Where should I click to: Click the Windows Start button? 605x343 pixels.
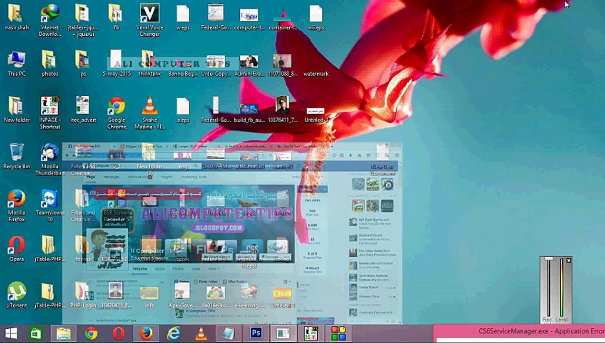[x=11, y=333]
